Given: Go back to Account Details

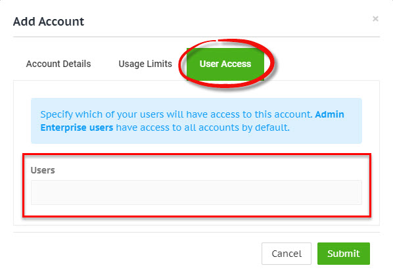Looking at the screenshot, I should [58, 64].
